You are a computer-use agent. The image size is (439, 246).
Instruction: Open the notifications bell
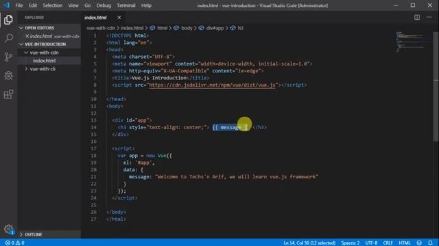pos(430,243)
